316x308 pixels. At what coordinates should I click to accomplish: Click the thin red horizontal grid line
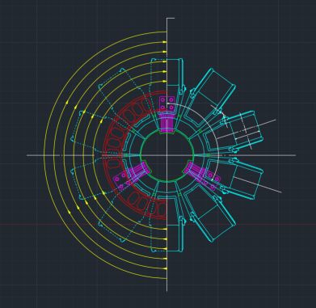point(81,224)
